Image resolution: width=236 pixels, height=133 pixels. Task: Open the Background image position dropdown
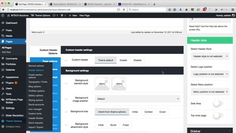[x=138, y=99]
